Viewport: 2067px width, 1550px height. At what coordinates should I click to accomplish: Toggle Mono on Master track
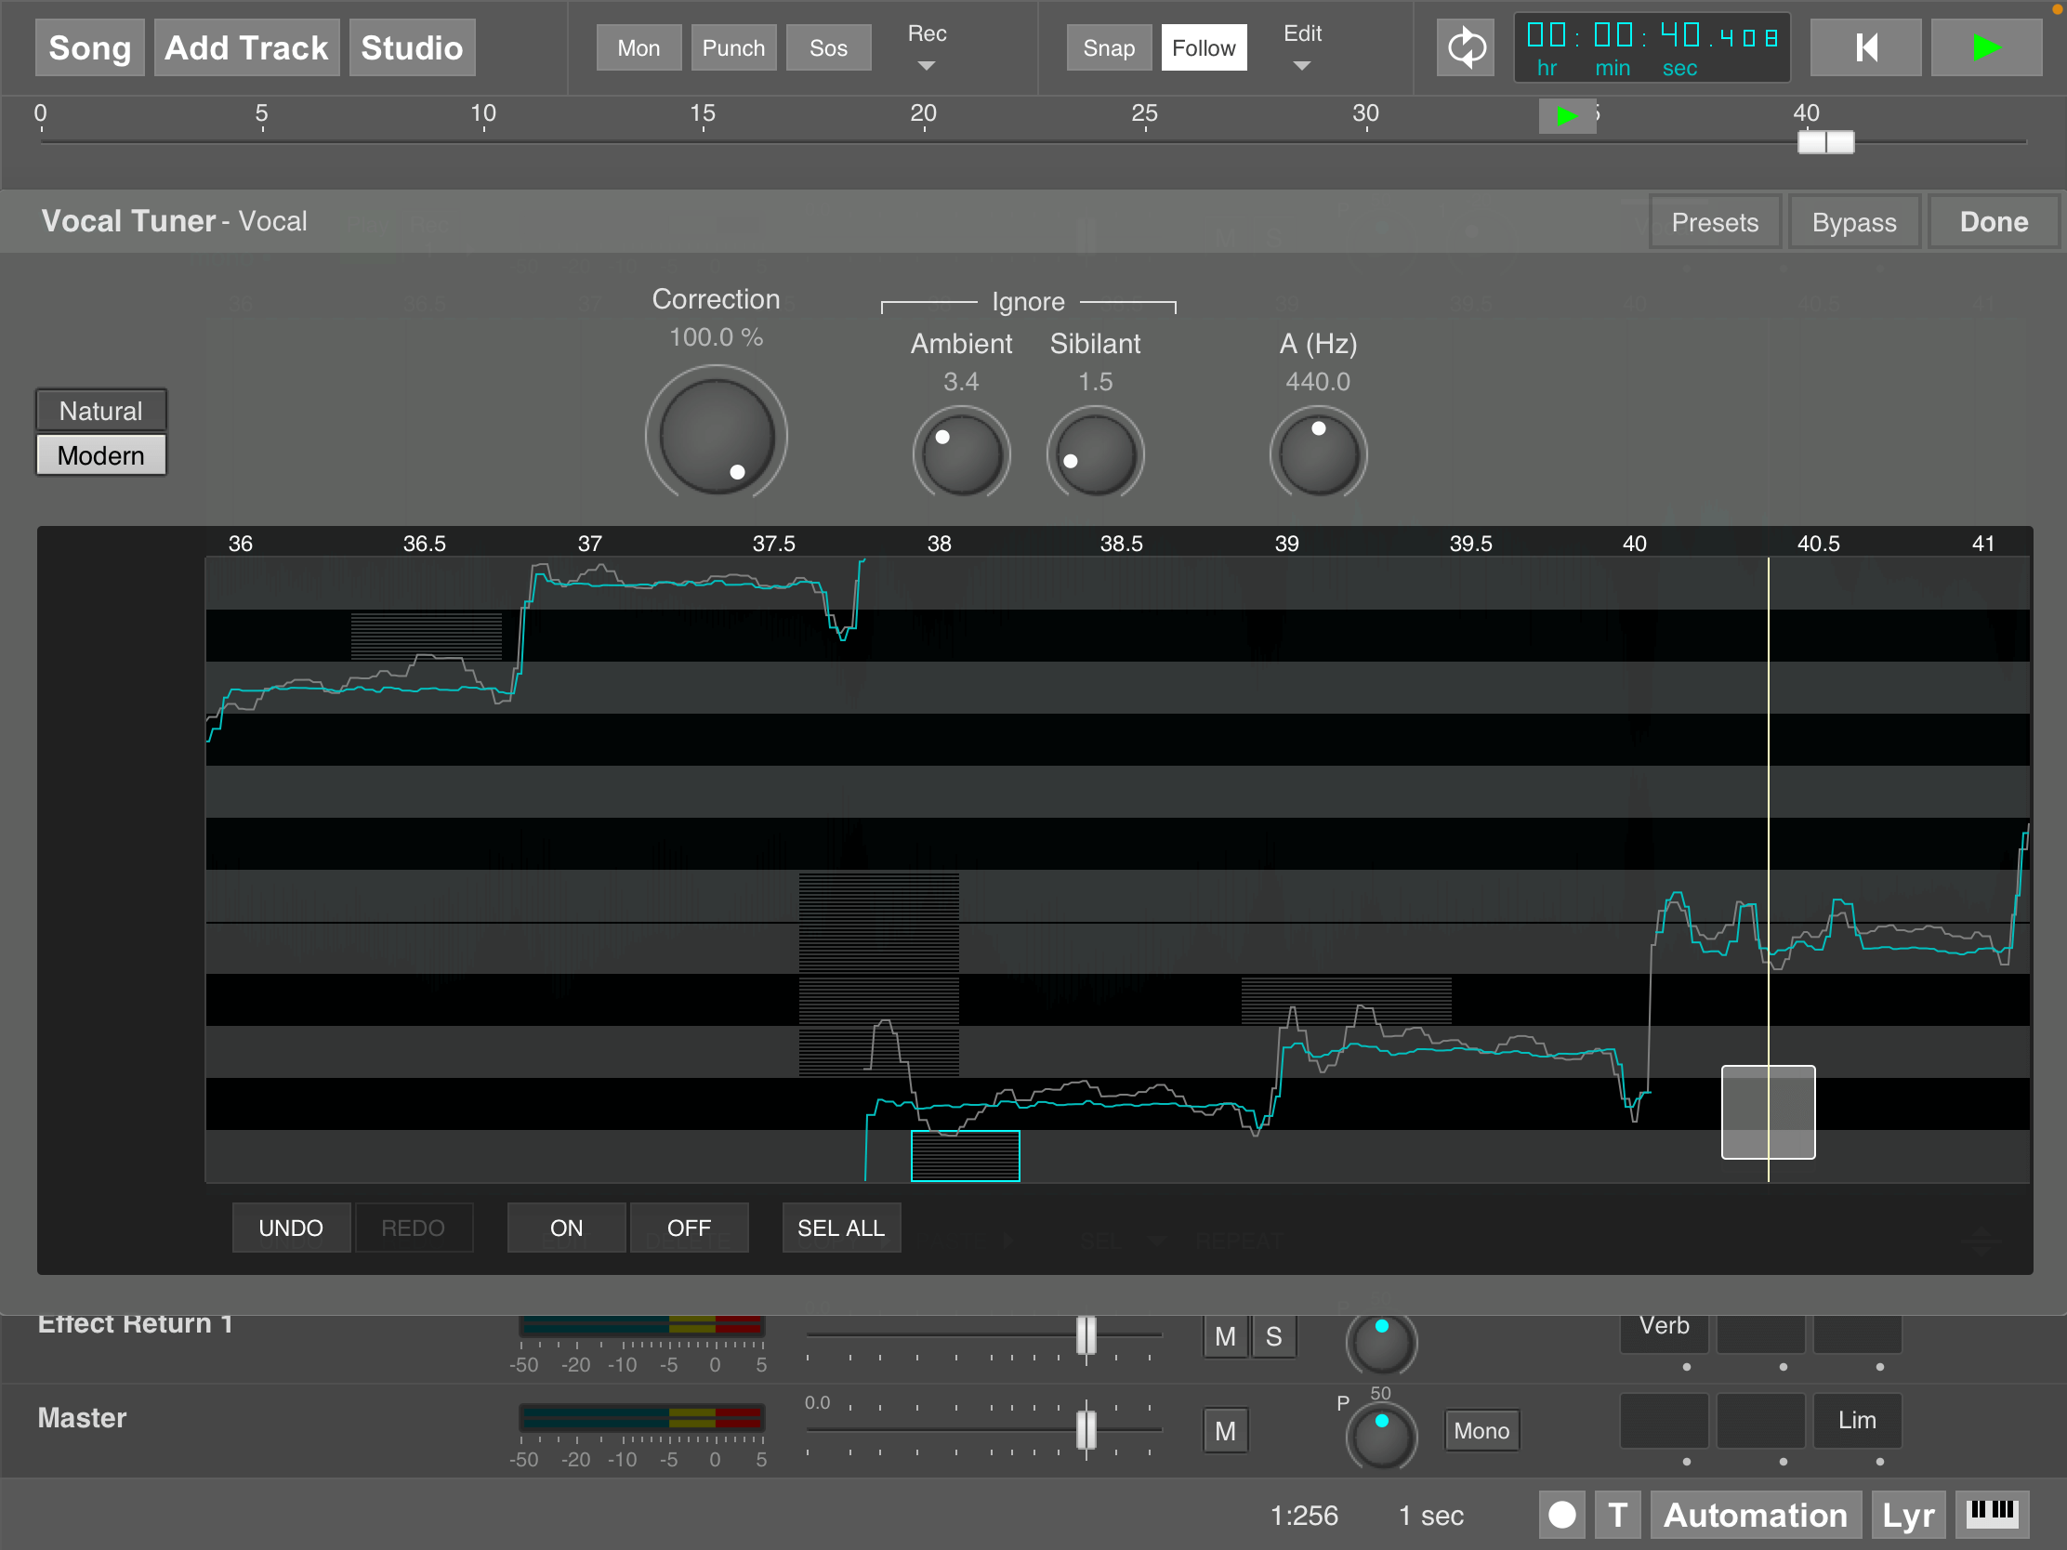1481,1430
